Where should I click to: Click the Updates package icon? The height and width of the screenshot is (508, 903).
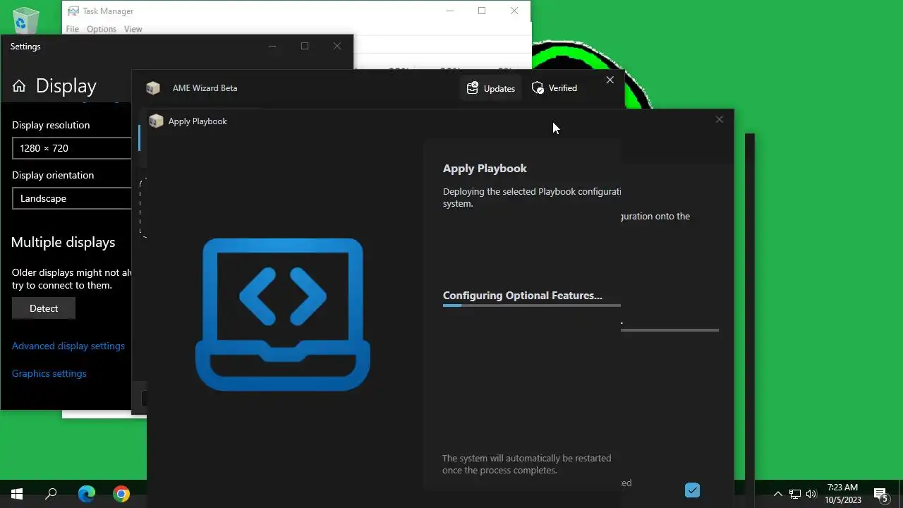[x=473, y=88]
